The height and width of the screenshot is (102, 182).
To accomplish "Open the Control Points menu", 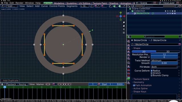I will click(57, 6).
